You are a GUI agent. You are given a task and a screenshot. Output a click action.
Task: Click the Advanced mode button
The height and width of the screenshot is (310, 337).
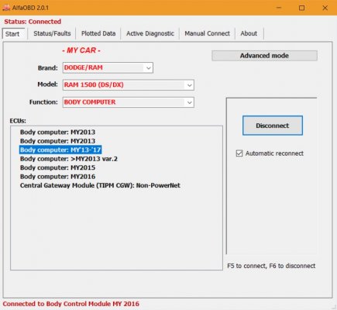pos(264,56)
